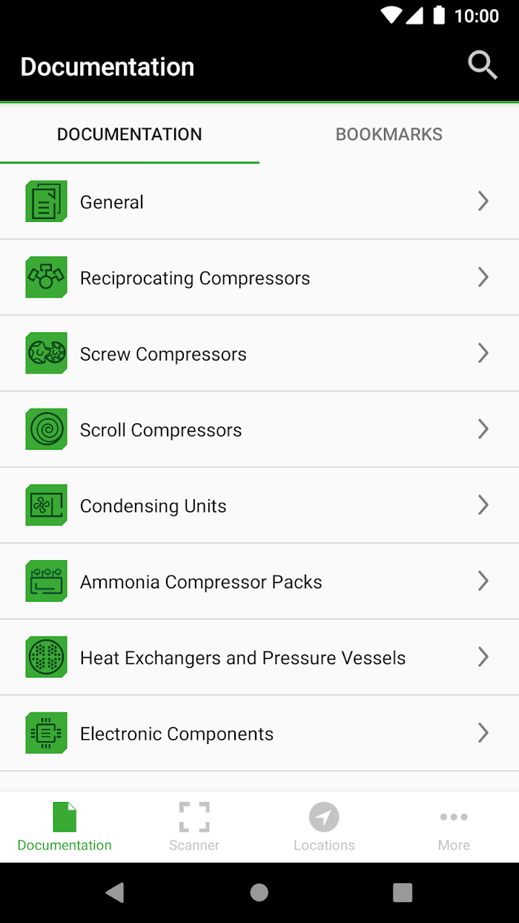Viewport: 519px width, 923px height.
Task: Open the Scanner from bottom navigation
Action: [194, 827]
